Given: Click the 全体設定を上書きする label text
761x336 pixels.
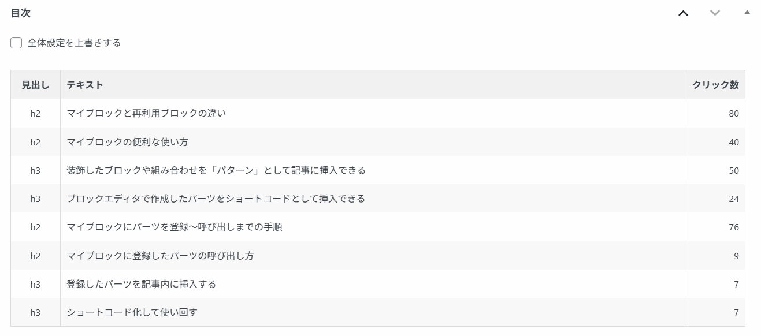Looking at the screenshot, I should tap(74, 43).
